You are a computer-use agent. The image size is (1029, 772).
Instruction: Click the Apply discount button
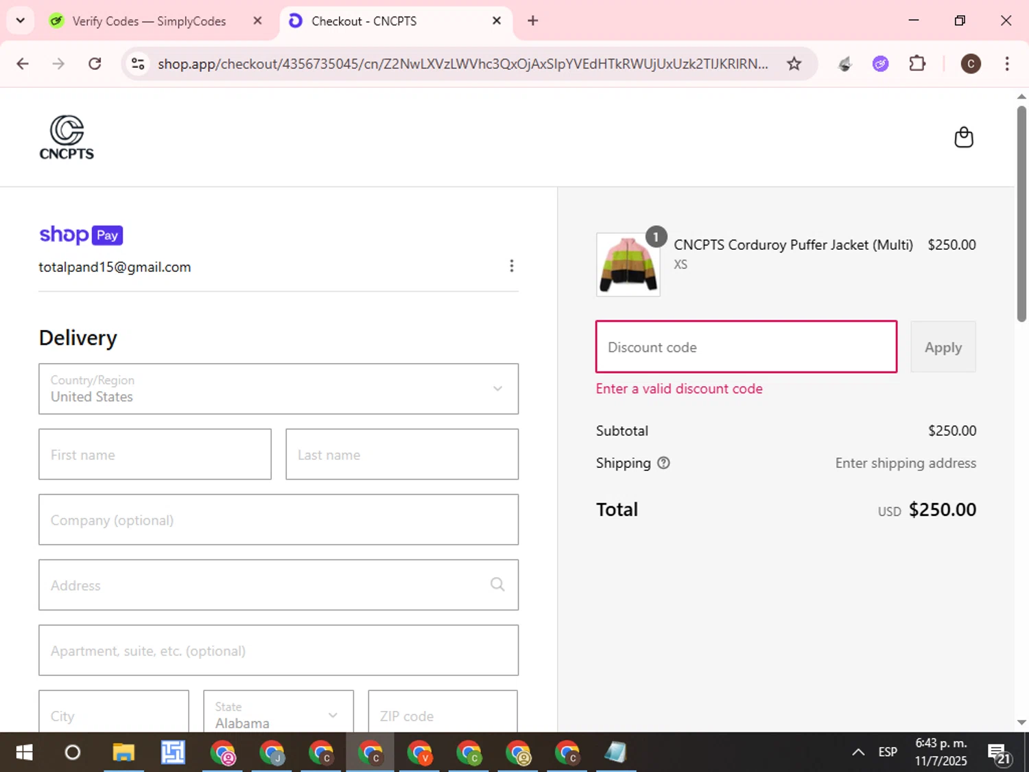[943, 347]
